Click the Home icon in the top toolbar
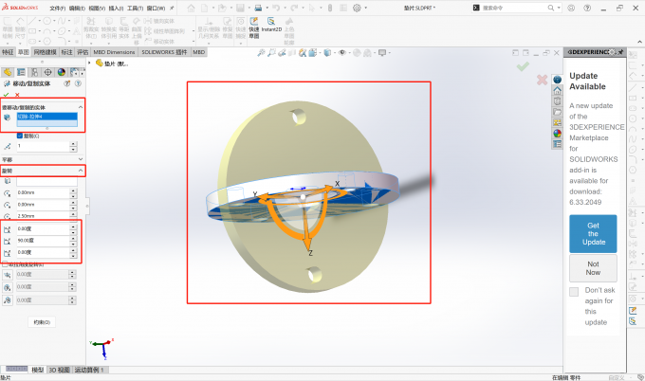645x381 pixels. pos(192,8)
